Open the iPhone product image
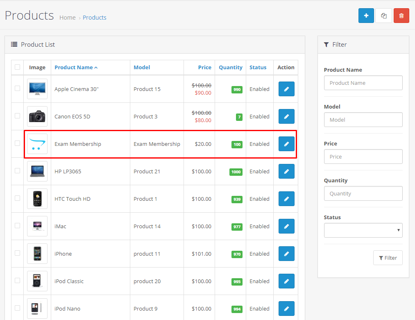The height and width of the screenshot is (320, 415). (37, 254)
